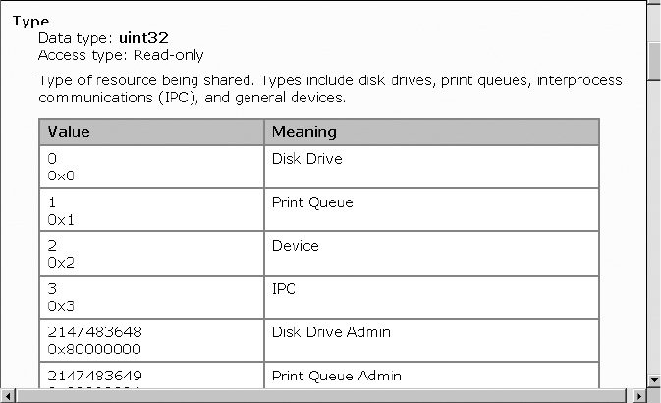Click the bold Type property heading
This screenshot has width=661, height=403.
[x=30, y=21]
